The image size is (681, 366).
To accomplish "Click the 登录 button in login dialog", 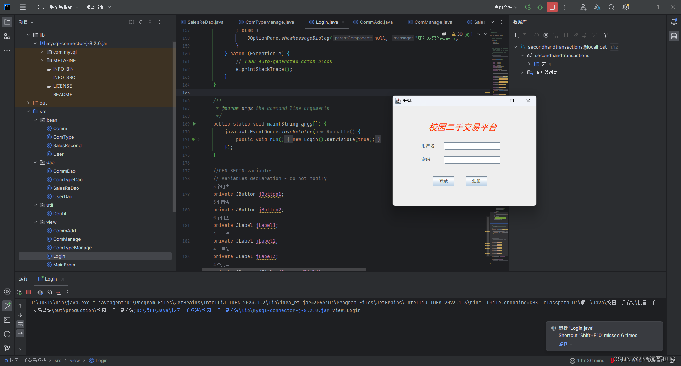I will pos(443,181).
